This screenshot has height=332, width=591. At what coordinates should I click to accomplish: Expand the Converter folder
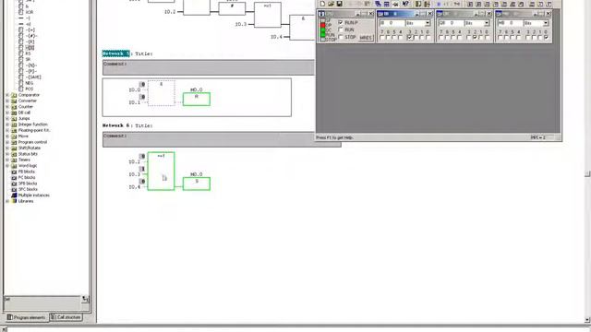coord(7,101)
